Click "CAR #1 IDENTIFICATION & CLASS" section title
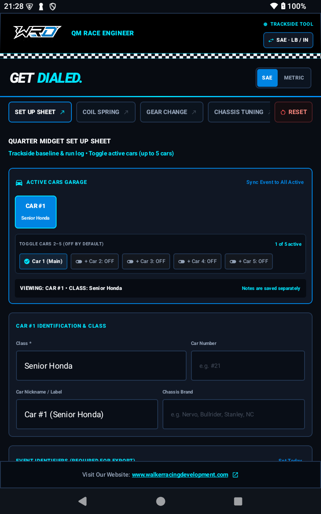This screenshot has width=321, height=514. pyautogui.click(x=61, y=326)
